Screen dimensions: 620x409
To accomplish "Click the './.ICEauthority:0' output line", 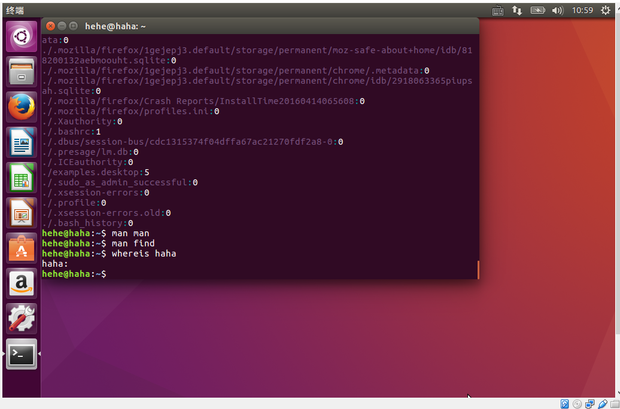I will click(x=87, y=162).
